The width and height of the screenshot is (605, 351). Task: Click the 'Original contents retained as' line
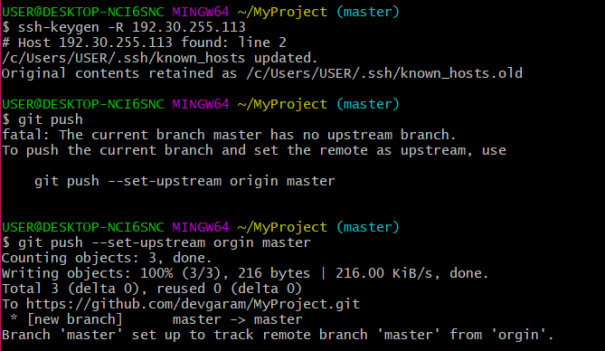(262, 73)
